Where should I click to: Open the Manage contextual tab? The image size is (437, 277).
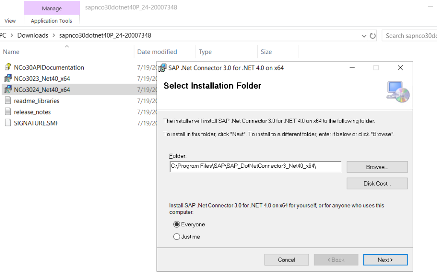coord(52,9)
